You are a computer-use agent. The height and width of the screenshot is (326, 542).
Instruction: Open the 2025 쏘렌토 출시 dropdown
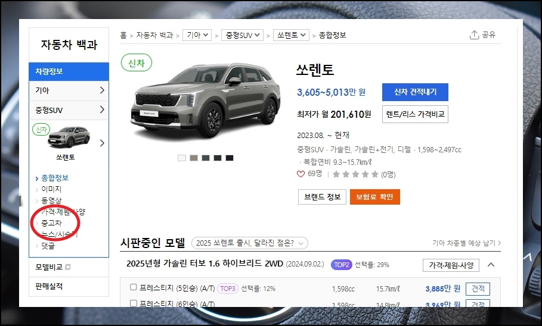pos(250,243)
